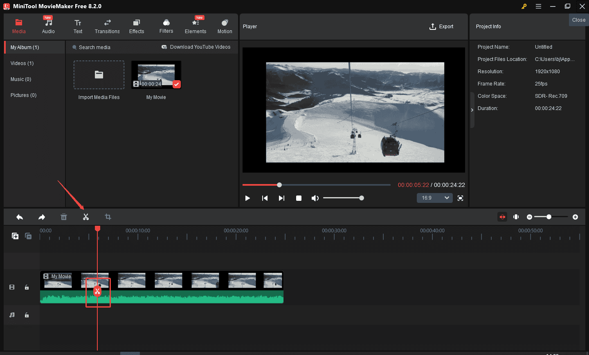
Task: Click the 00:00:20:00 ruler mark
Action: pos(236,231)
